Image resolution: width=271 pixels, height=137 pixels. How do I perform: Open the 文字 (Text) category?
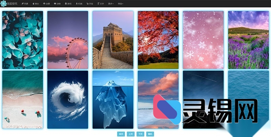101,3
